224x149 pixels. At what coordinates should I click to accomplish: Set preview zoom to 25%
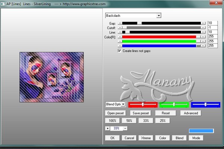162,121
